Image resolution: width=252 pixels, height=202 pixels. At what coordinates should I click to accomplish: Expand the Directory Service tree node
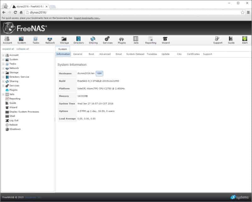[x=3, y=77]
